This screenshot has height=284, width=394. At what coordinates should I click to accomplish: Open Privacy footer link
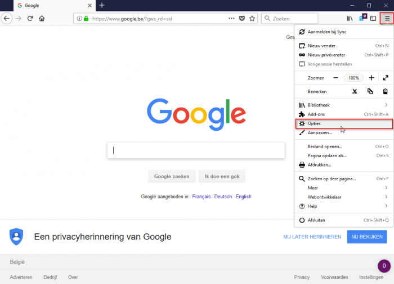[x=302, y=277]
